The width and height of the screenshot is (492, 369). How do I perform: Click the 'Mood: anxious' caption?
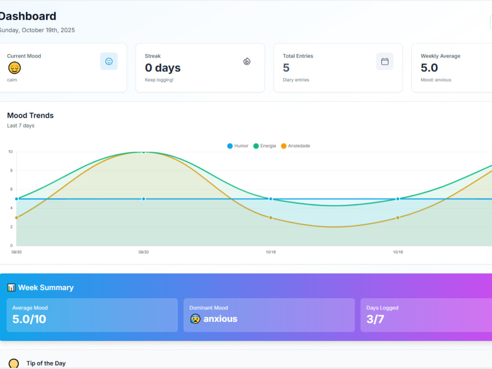(436, 80)
